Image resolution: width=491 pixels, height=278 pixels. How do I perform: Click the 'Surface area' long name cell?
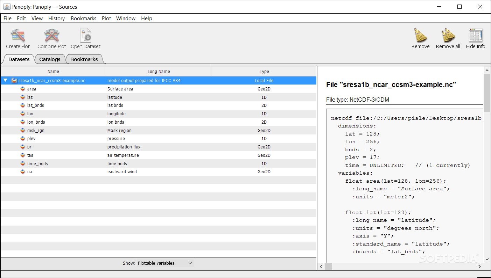click(x=120, y=89)
